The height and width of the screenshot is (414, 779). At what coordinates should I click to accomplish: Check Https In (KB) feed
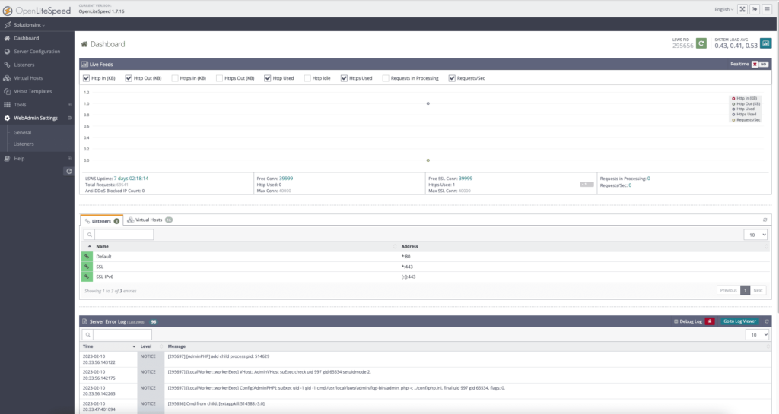(175, 78)
